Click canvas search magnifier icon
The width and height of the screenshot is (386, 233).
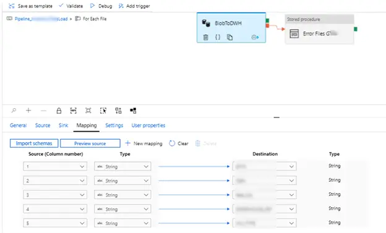pos(14,111)
